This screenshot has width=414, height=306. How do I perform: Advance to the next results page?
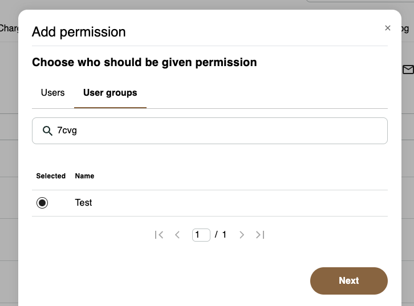(x=242, y=235)
